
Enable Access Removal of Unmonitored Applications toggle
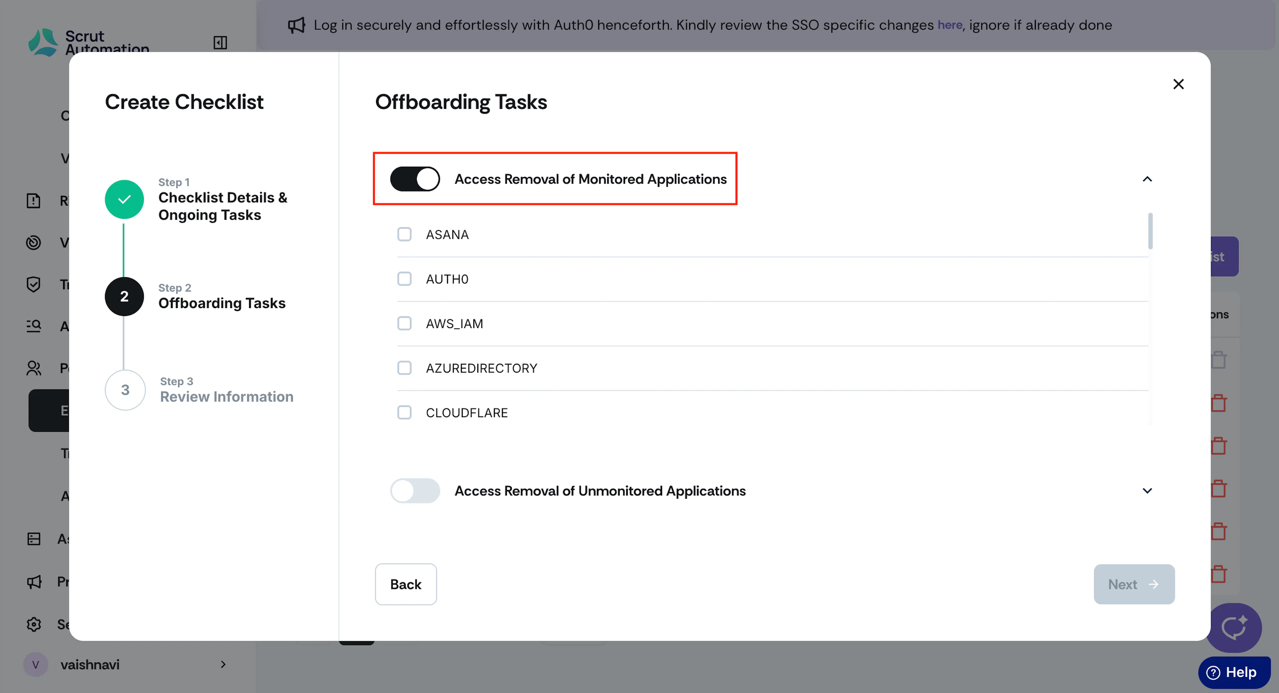[415, 491]
